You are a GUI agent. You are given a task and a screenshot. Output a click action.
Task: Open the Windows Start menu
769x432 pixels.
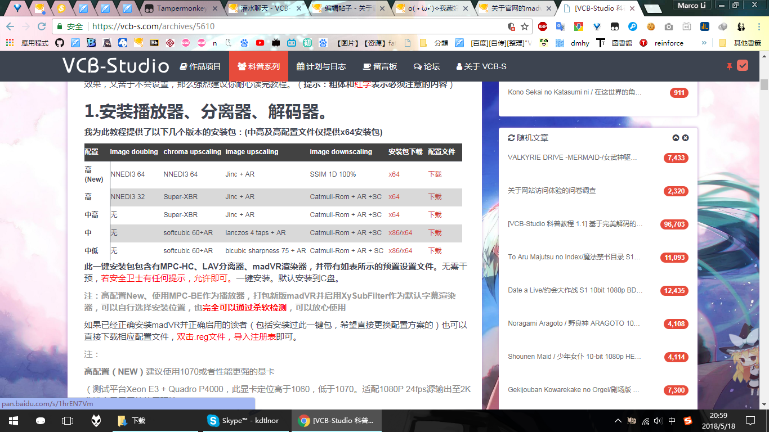click(x=14, y=420)
